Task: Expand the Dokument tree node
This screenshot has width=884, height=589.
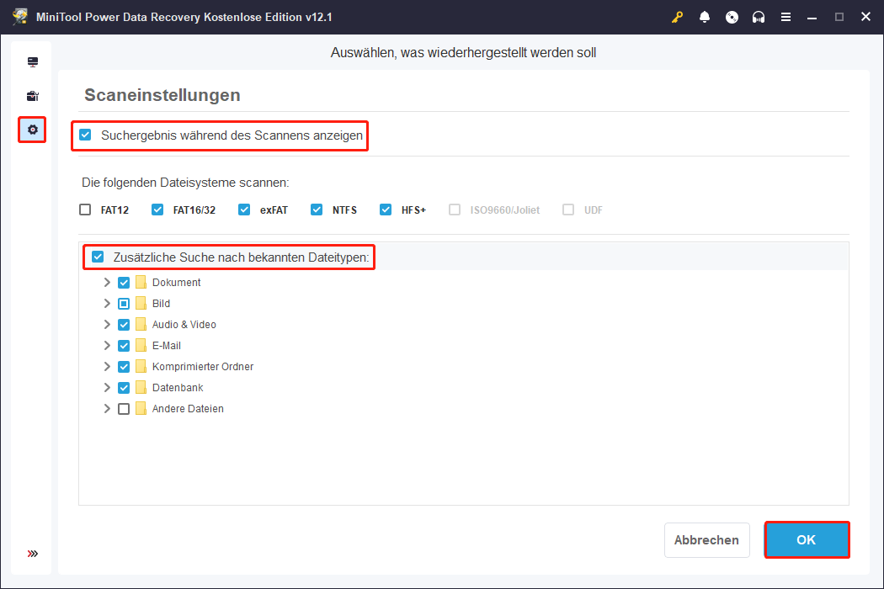Action: tap(107, 283)
